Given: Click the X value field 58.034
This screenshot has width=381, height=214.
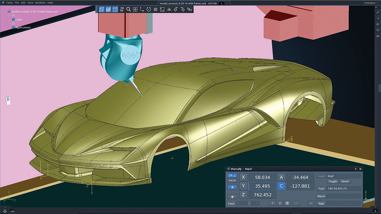Looking at the screenshot, I should (x=262, y=177).
